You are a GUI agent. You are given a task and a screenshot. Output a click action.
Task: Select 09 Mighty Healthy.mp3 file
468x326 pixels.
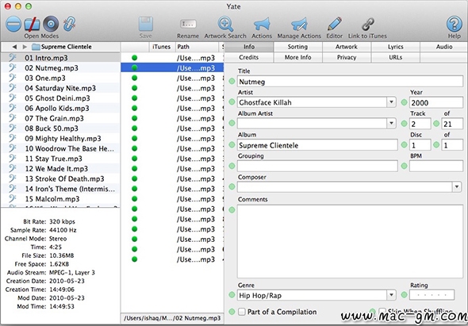point(60,139)
